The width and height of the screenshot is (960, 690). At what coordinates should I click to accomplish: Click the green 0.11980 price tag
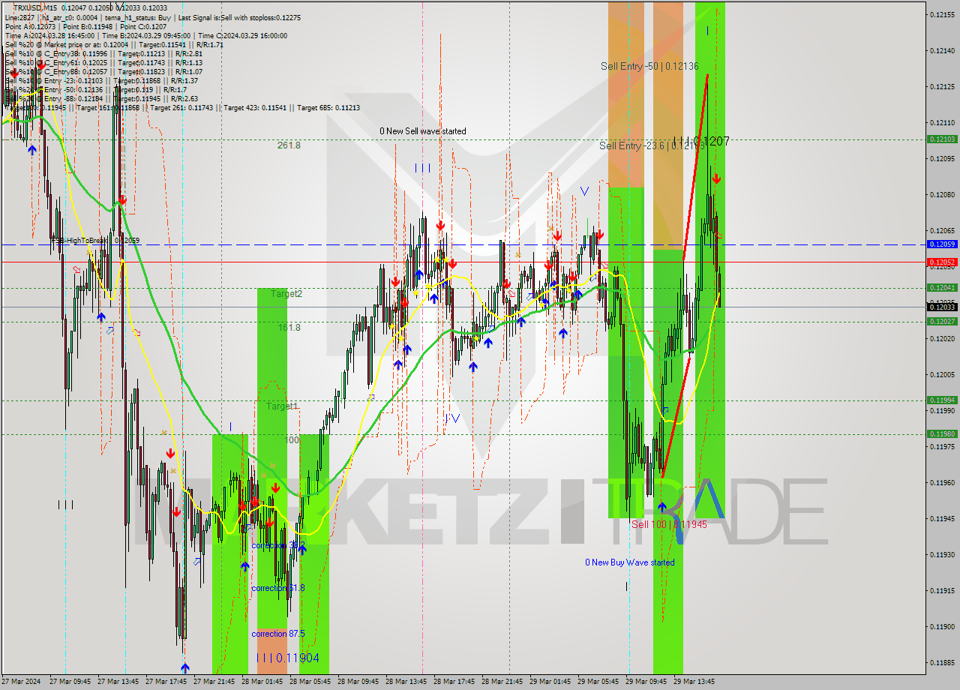point(942,434)
